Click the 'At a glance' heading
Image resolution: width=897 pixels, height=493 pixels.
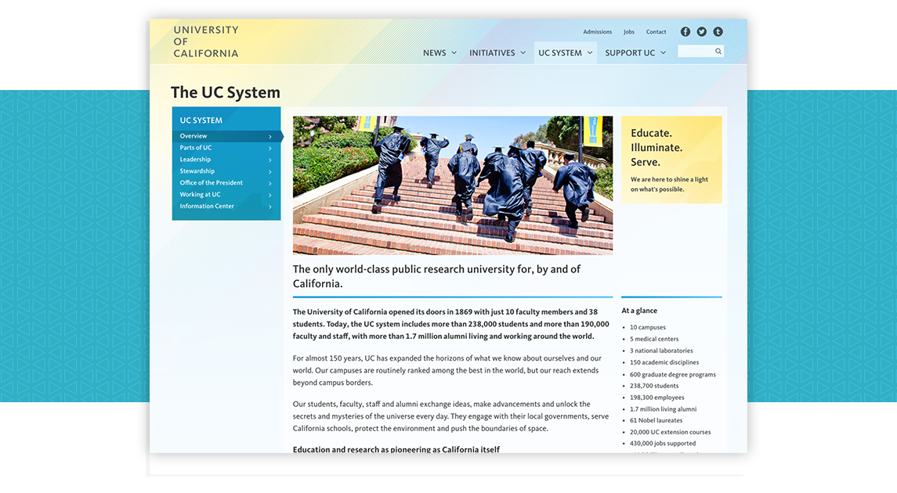pos(639,311)
